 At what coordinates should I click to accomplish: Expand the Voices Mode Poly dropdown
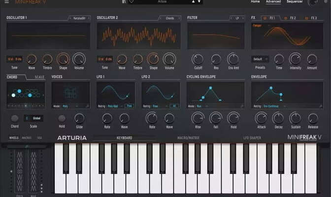70,106
